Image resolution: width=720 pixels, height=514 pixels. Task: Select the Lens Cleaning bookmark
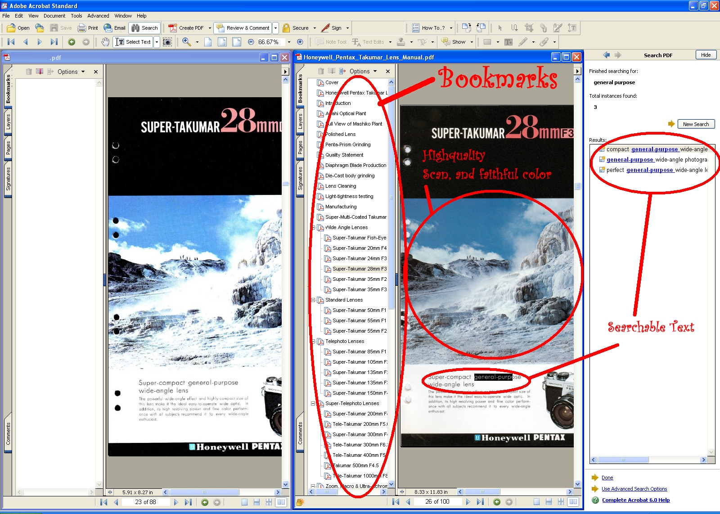[341, 186]
